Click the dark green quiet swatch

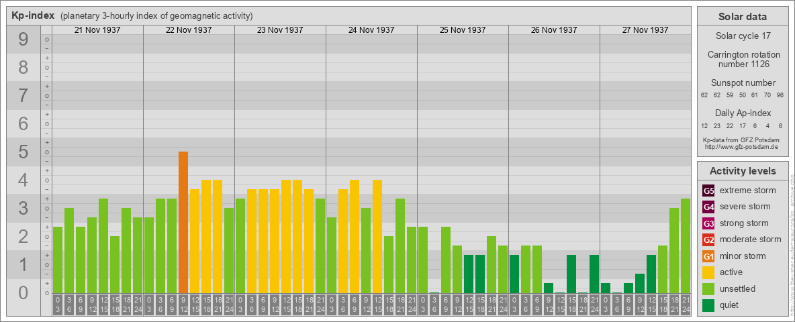click(708, 305)
